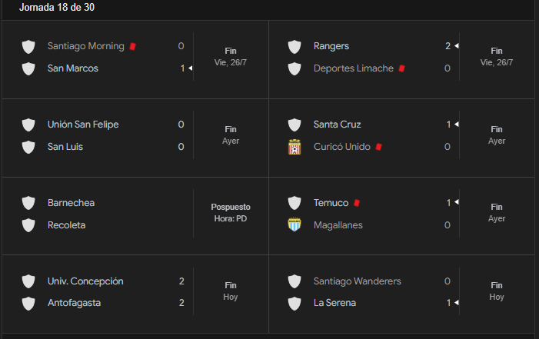The width and height of the screenshot is (539, 339).
Task: Click the Barnechea shield icon
Action: pyautogui.click(x=28, y=203)
